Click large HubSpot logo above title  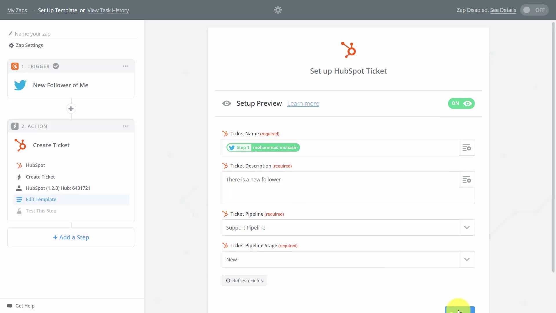click(348, 50)
